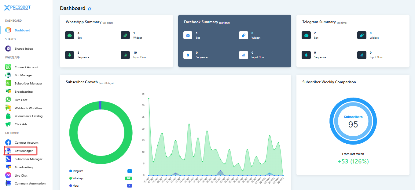Open the Facebook Bot Manager

tap(24, 151)
